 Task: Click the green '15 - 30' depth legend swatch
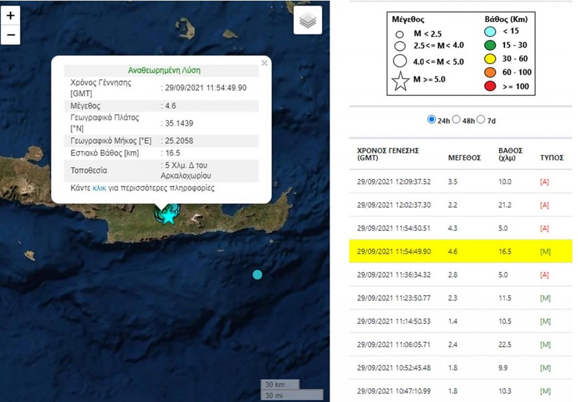point(490,45)
